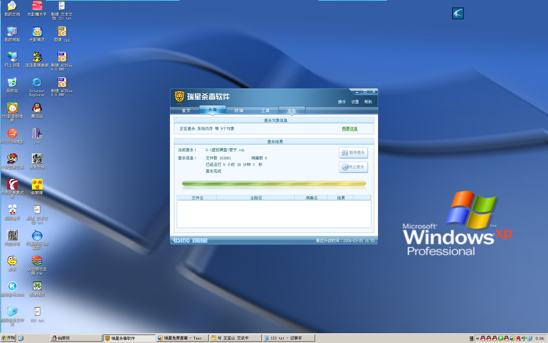This screenshot has width=548, height=343.
Task: Switch to the 杀毒 tab
Action: coord(212,110)
